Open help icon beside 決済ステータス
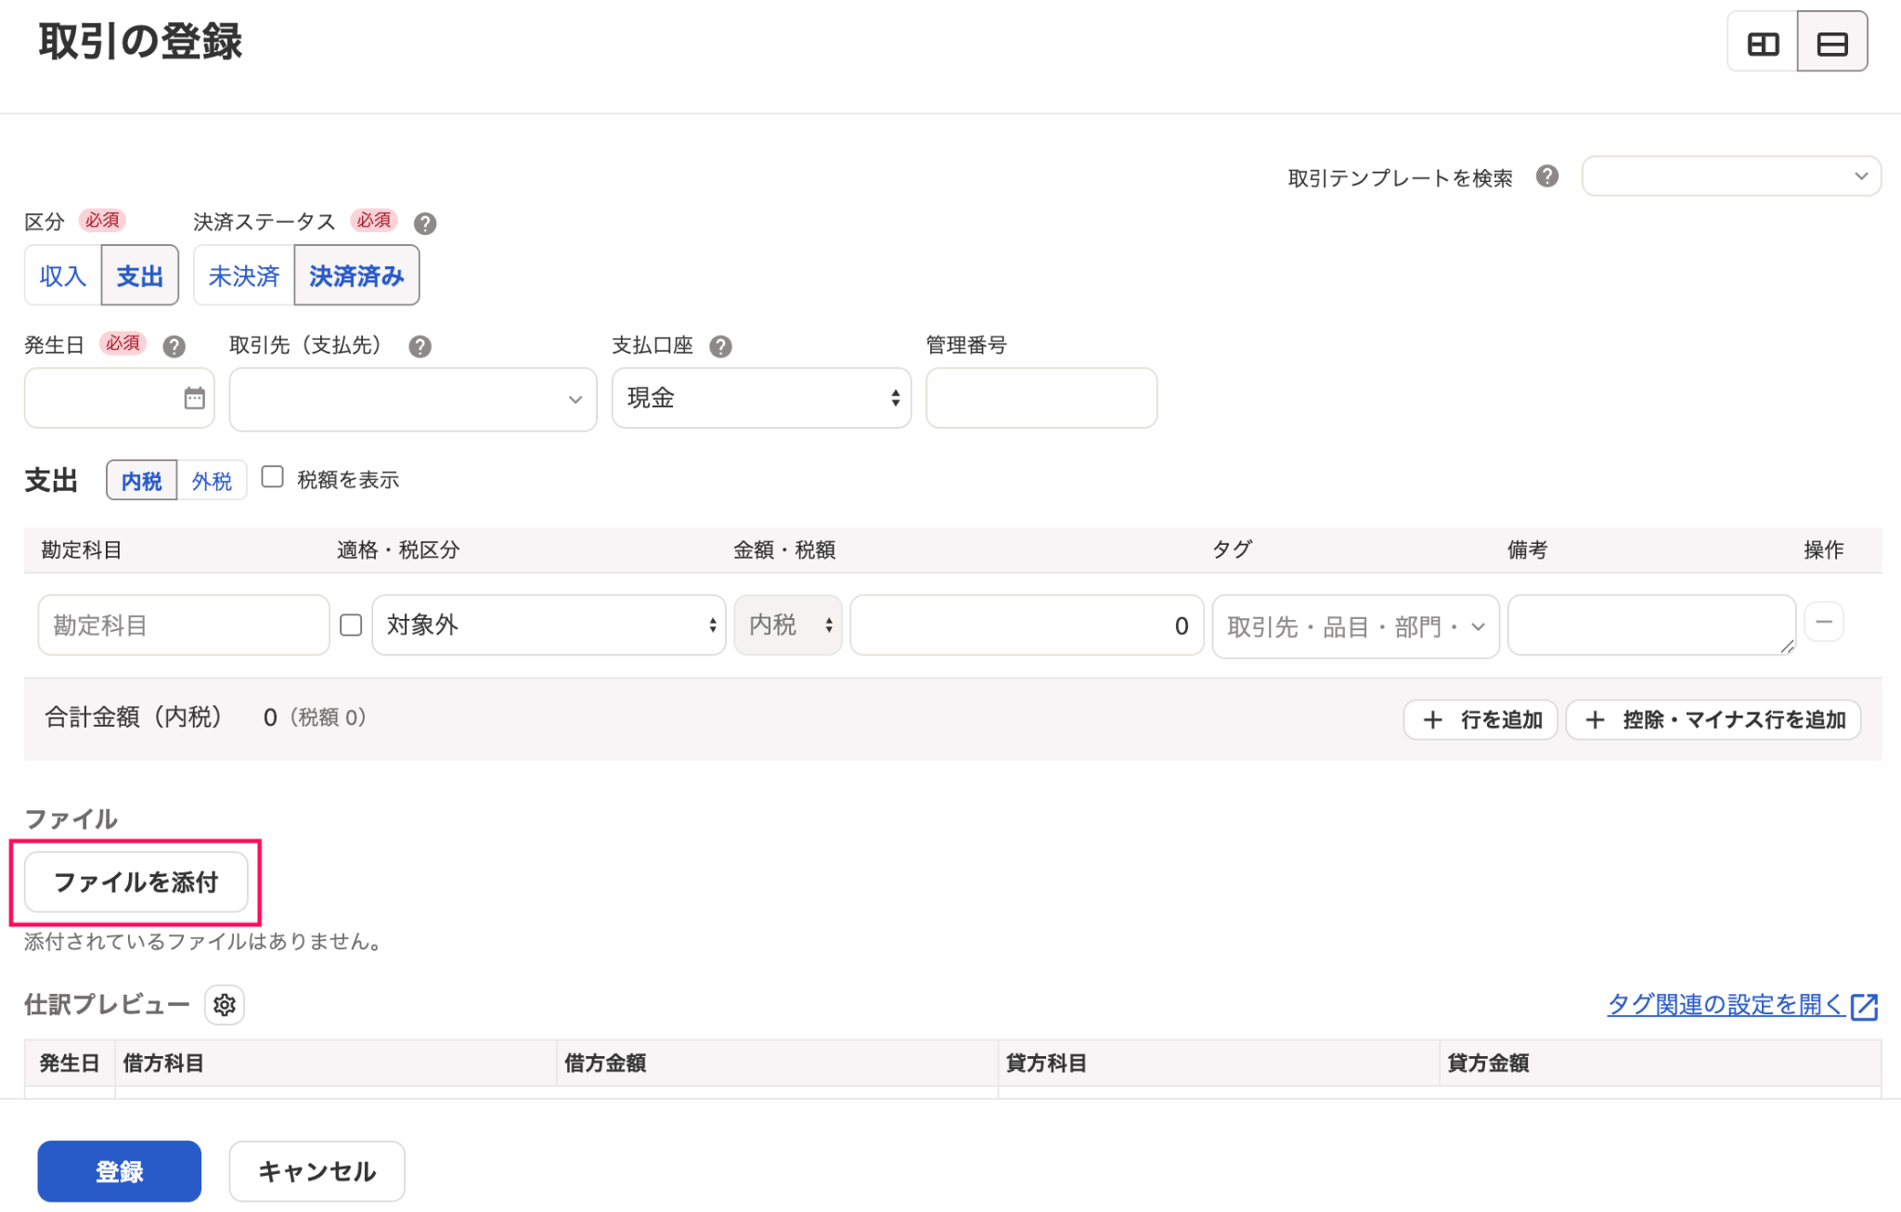Viewport: 1901px width, 1212px height. tap(425, 223)
